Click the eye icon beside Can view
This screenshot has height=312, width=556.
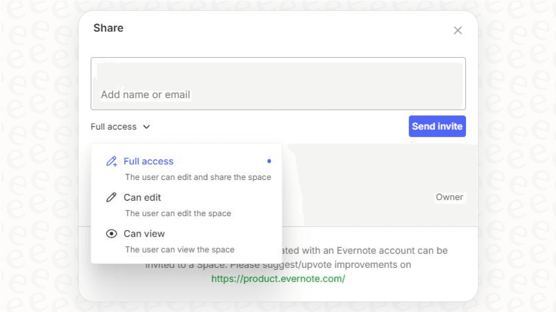[111, 233]
